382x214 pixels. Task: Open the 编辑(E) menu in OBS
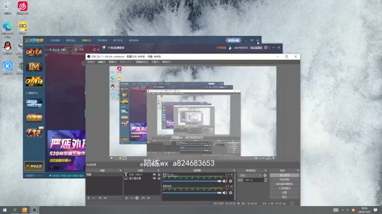click(102, 62)
